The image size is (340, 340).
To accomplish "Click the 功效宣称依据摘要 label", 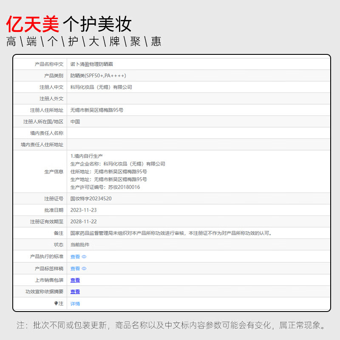I will click(44, 292).
